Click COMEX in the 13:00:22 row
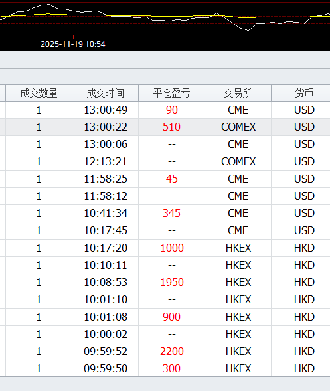The height and width of the screenshot is (391, 330). 238,127
